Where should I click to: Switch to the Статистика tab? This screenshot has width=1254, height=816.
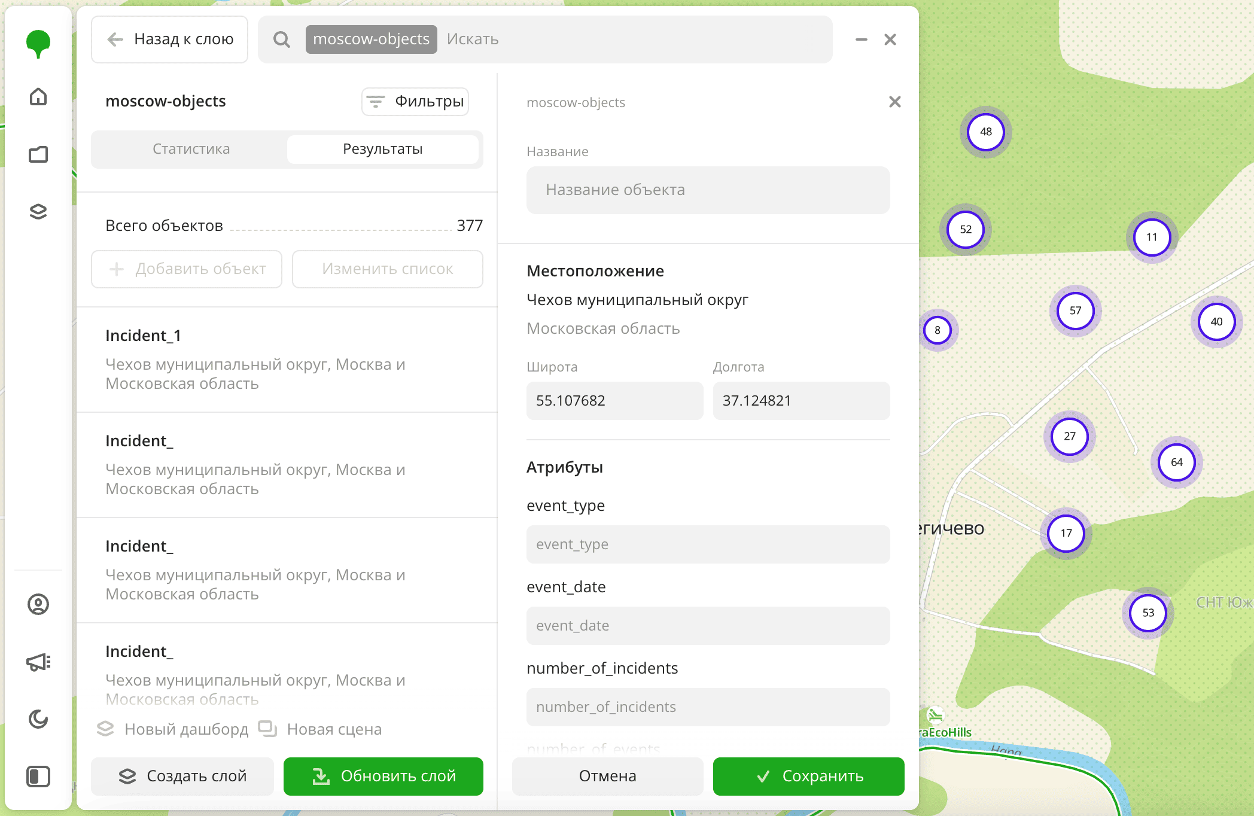point(191,149)
